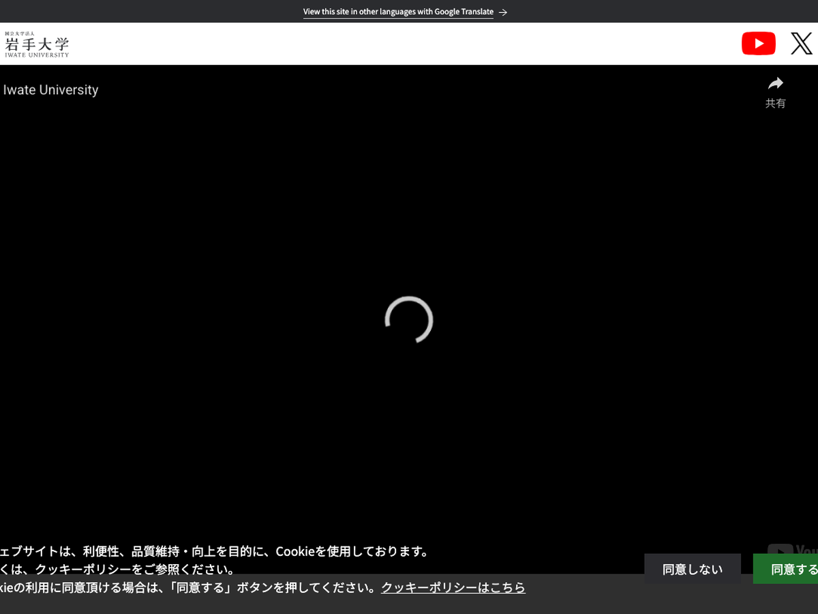Click empty black video area left of spinner
818x614 pixels.
tap(204, 321)
